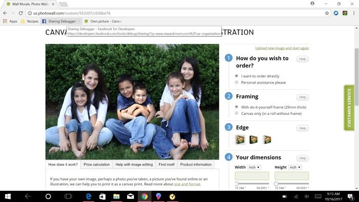
Task: Bookmark page with the star icon
Action: point(327,13)
